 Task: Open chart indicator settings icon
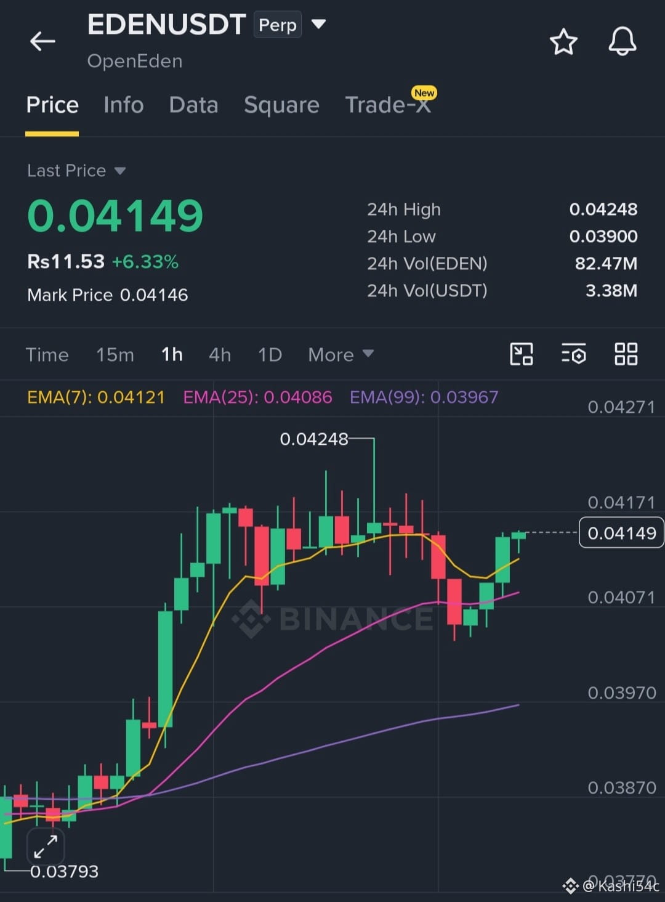[x=573, y=354]
